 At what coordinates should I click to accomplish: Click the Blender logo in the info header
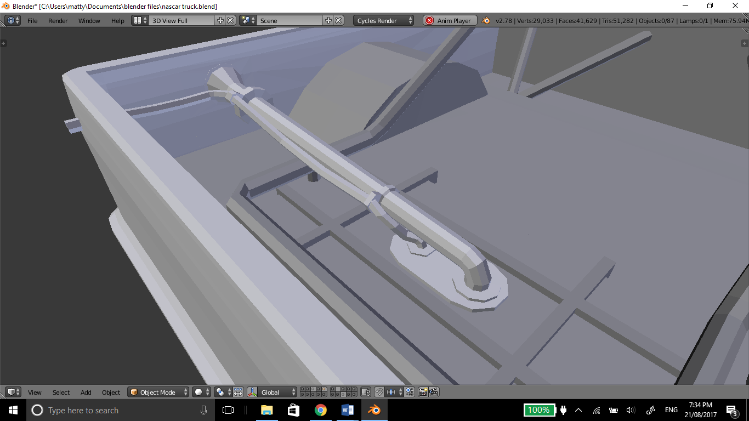tap(486, 21)
